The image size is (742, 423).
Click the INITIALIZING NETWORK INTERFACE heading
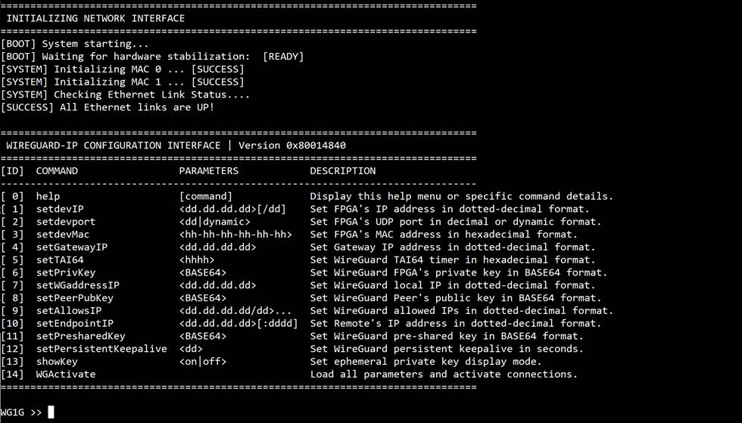[x=95, y=18]
